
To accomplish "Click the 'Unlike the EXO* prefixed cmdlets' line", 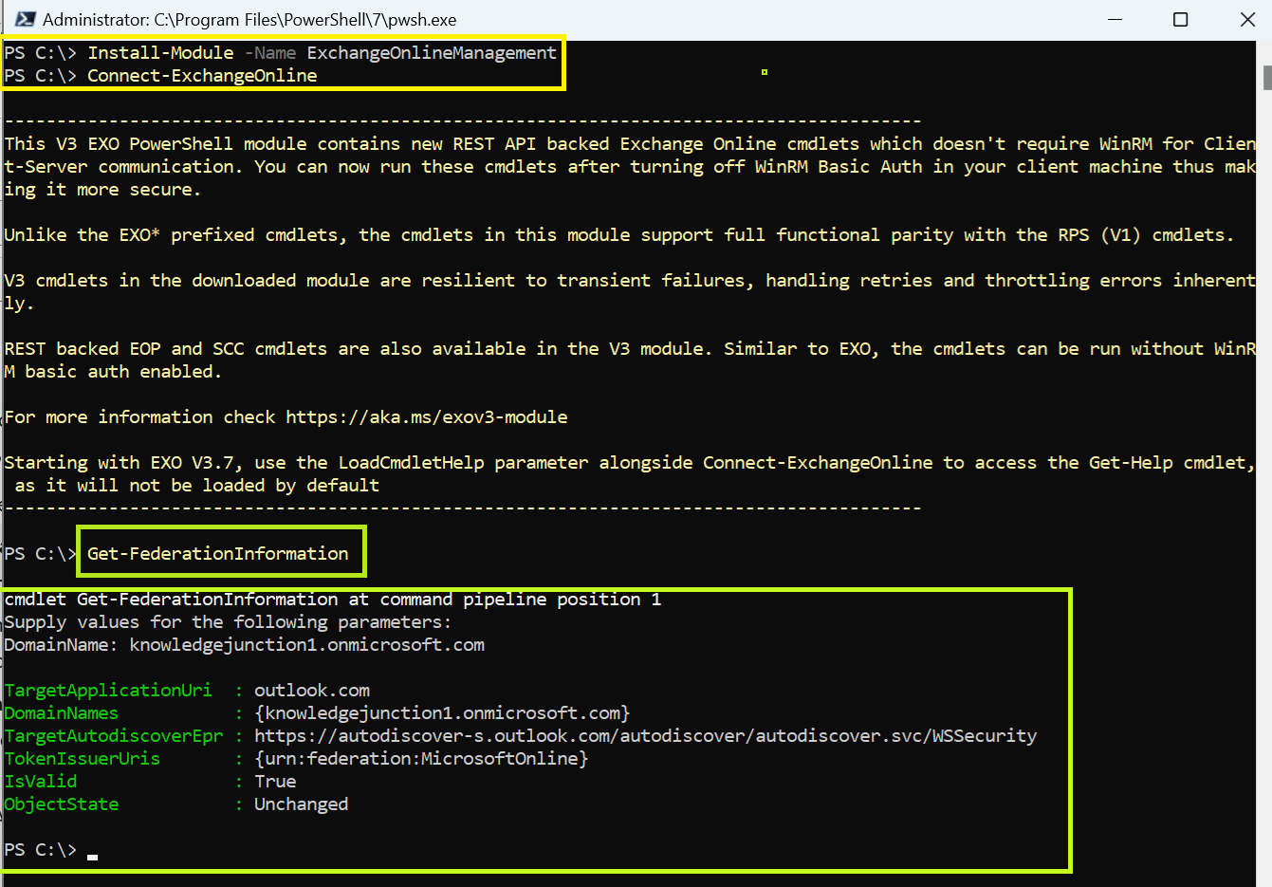I will click(619, 235).
